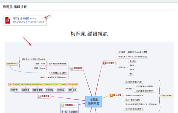Click the 09/17~09/26 date label
Screen dimensions: 178x113
[26, 85]
